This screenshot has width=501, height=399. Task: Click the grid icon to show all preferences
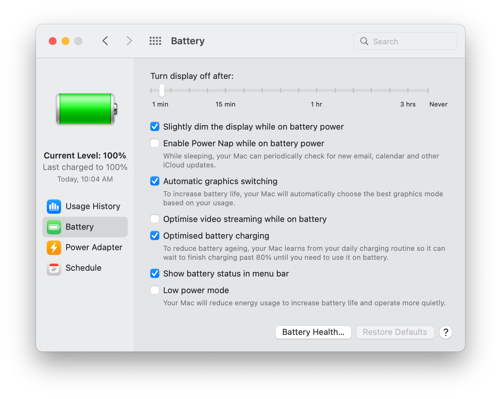tap(155, 41)
